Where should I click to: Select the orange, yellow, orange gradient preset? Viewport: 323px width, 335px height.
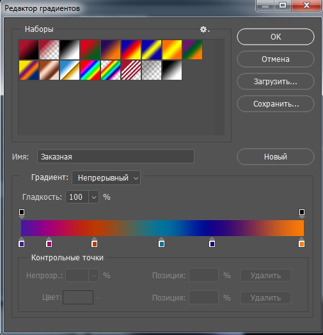(172, 50)
